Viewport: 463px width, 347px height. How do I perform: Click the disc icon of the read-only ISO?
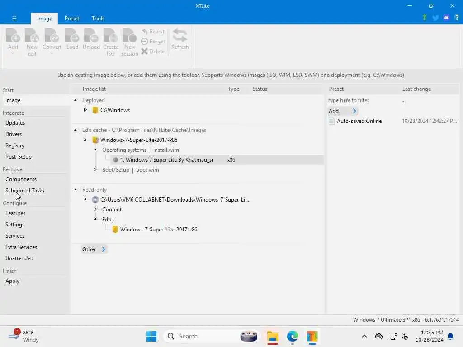click(95, 199)
